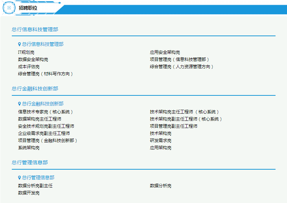Open 安全技术规划岗副主任工程师 job link
Viewport: 287px width, 203px height.
tap(46, 126)
